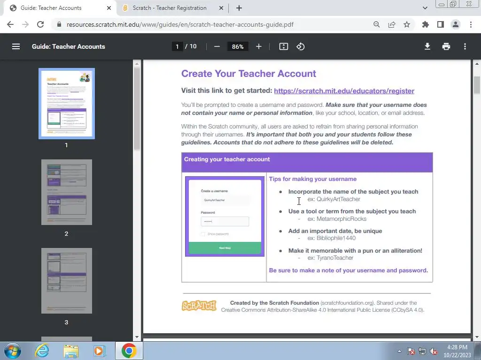This screenshot has height=360, width=481.
Task: Click the page number input field
Action: pyautogui.click(x=177, y=46)
